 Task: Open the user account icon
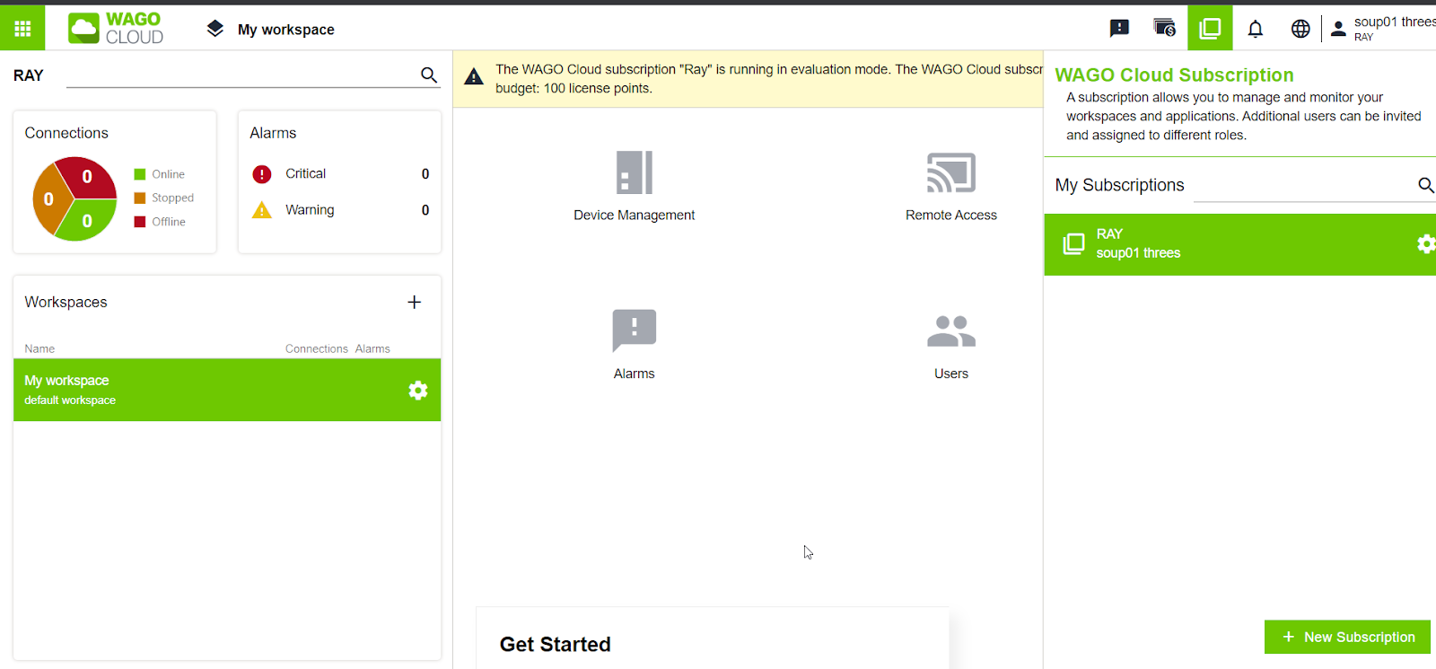tap(1338, 29)
